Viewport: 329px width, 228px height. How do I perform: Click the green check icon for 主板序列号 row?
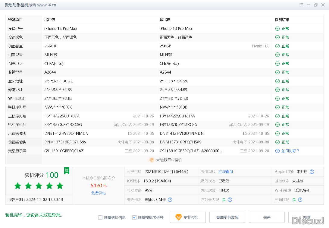click(277, 116)
